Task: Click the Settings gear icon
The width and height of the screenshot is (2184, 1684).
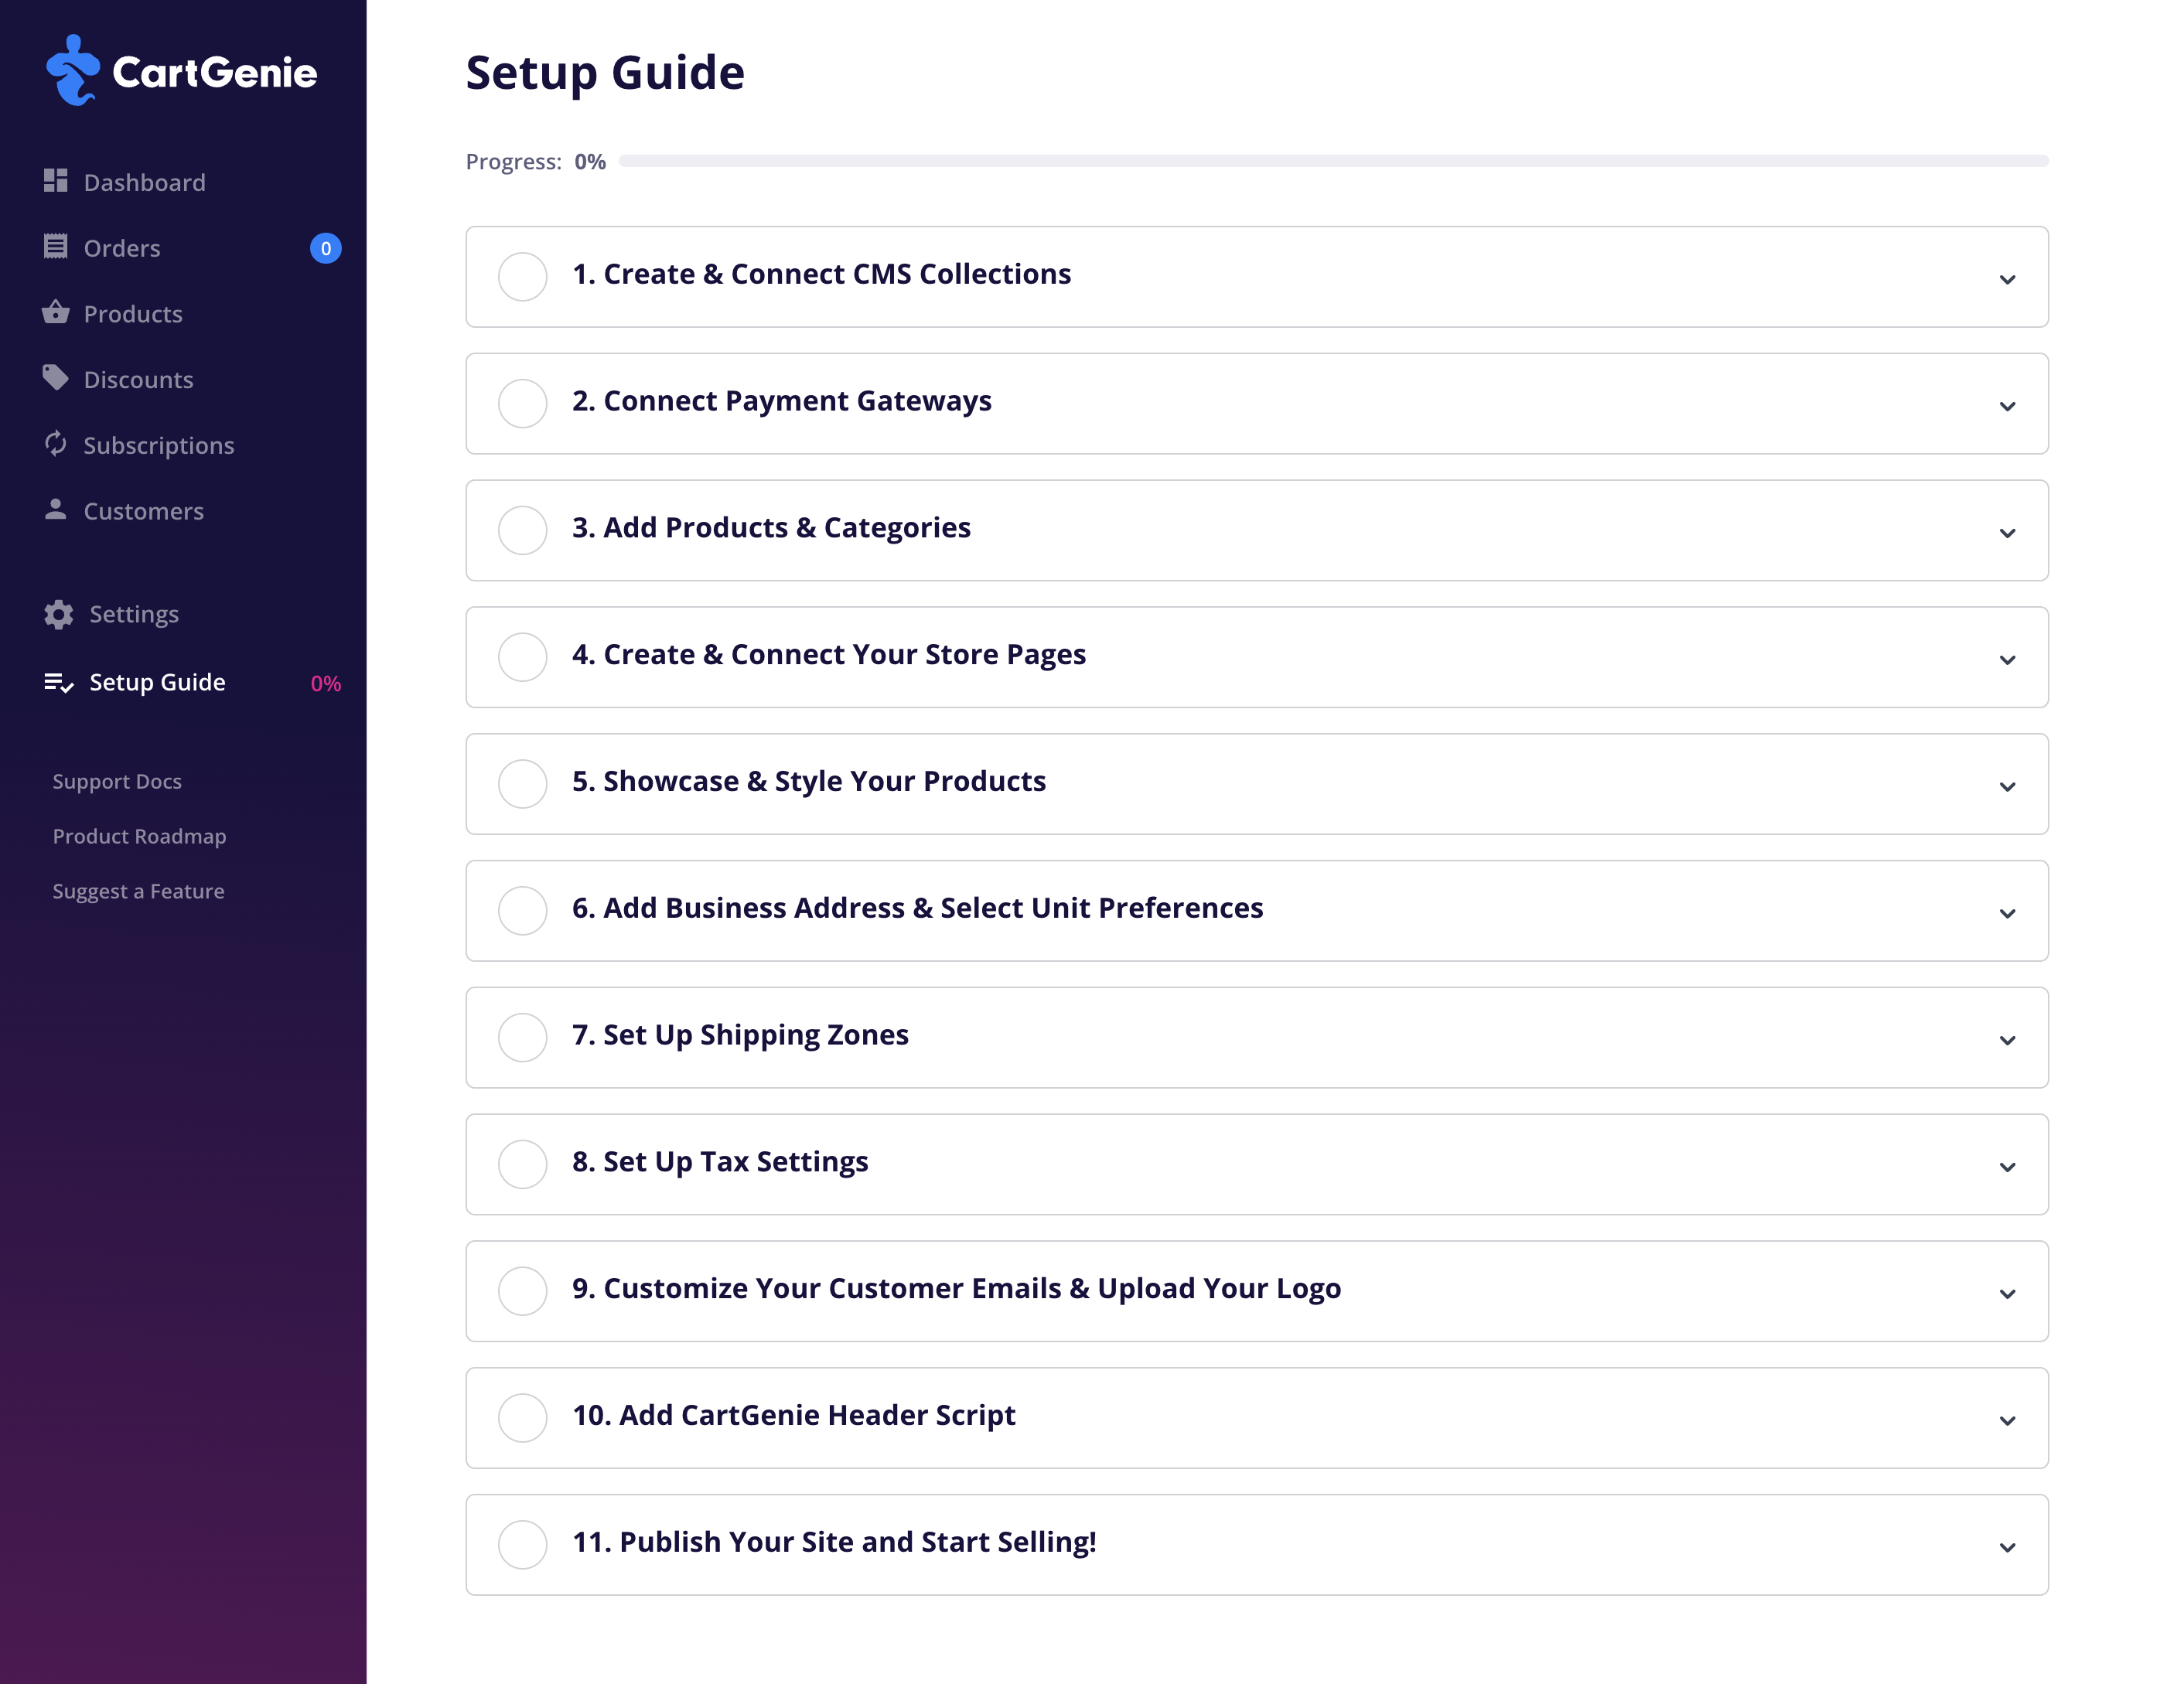Action: [x=59, y=615]
